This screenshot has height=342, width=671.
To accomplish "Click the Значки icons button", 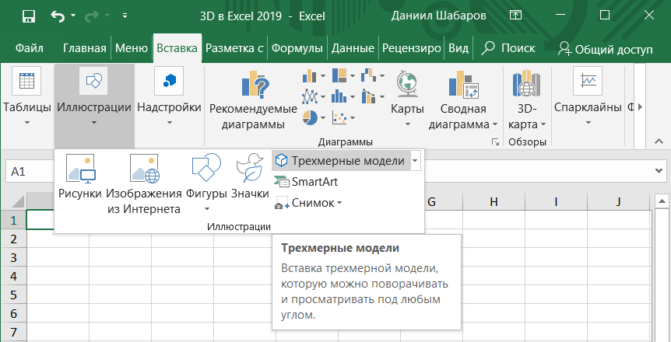I will [250, 177].
